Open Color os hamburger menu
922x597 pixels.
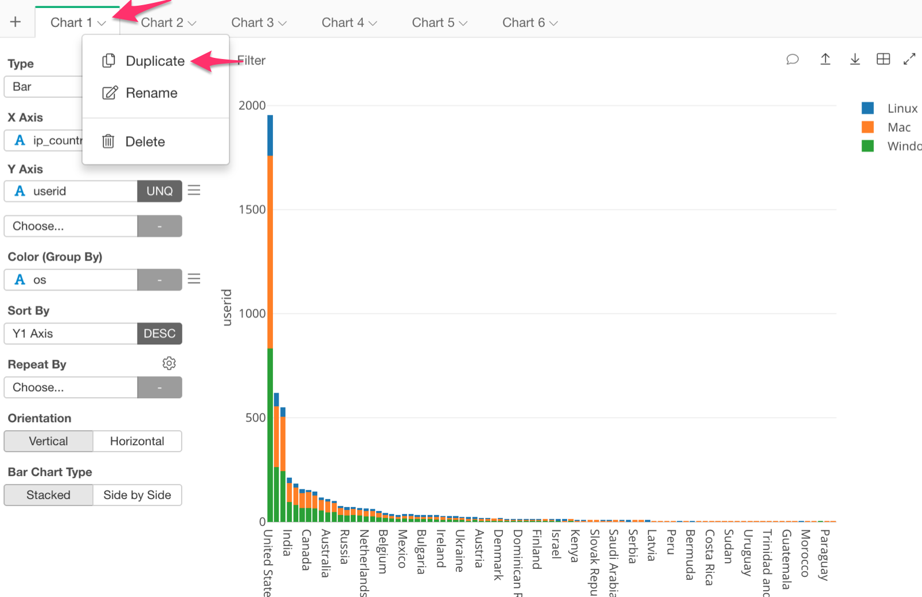click(x=194, y=279)
